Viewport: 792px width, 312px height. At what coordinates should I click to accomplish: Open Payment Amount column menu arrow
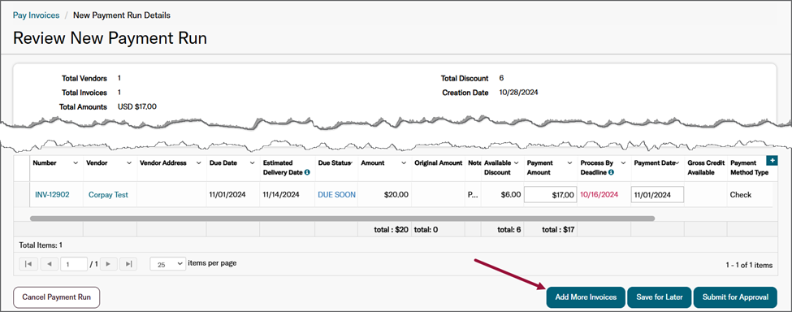[569, 163]
